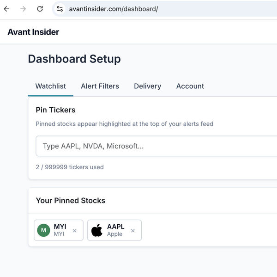Select the AAPL ticker label
Screen dimensions: 277x277
pyautogui.click(x=116, y=227)
